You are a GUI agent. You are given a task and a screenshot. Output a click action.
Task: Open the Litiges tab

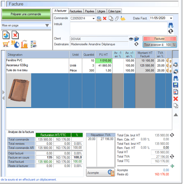[101, 11]
